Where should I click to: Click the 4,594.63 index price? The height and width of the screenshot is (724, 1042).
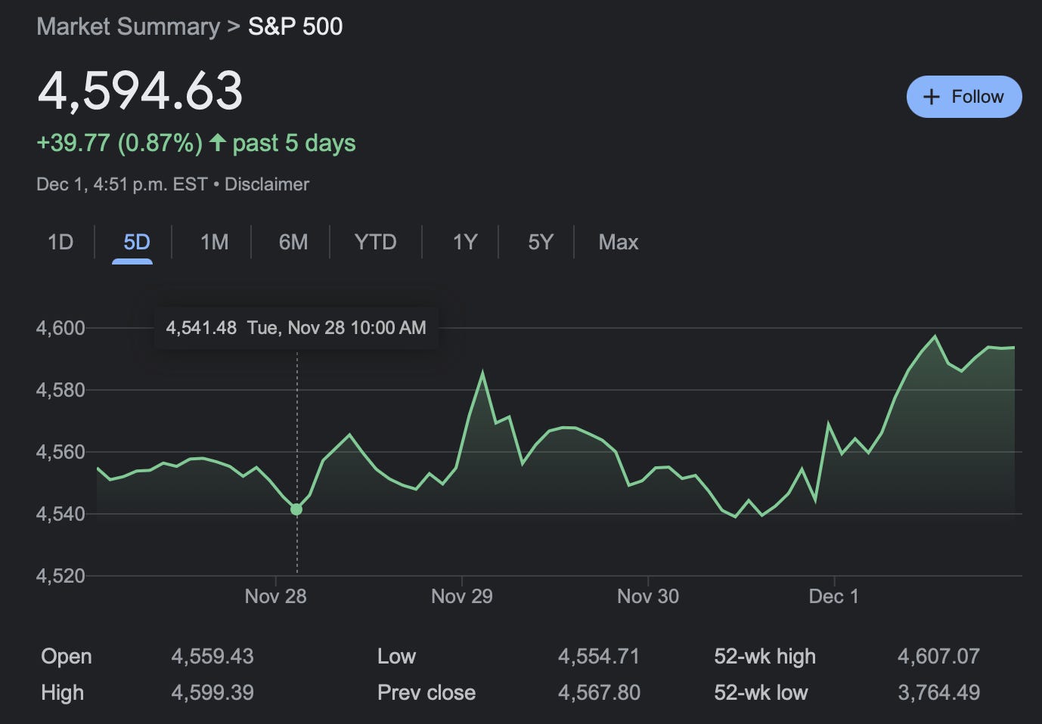(140, 91)
